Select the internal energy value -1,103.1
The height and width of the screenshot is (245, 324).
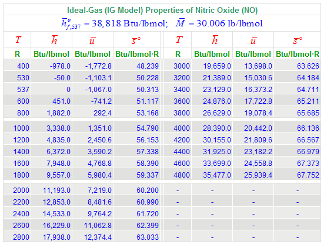click(x=98, y=78)
